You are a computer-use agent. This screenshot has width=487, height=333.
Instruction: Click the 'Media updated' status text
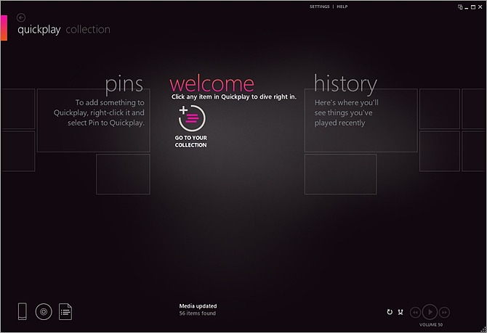(198, 306)
